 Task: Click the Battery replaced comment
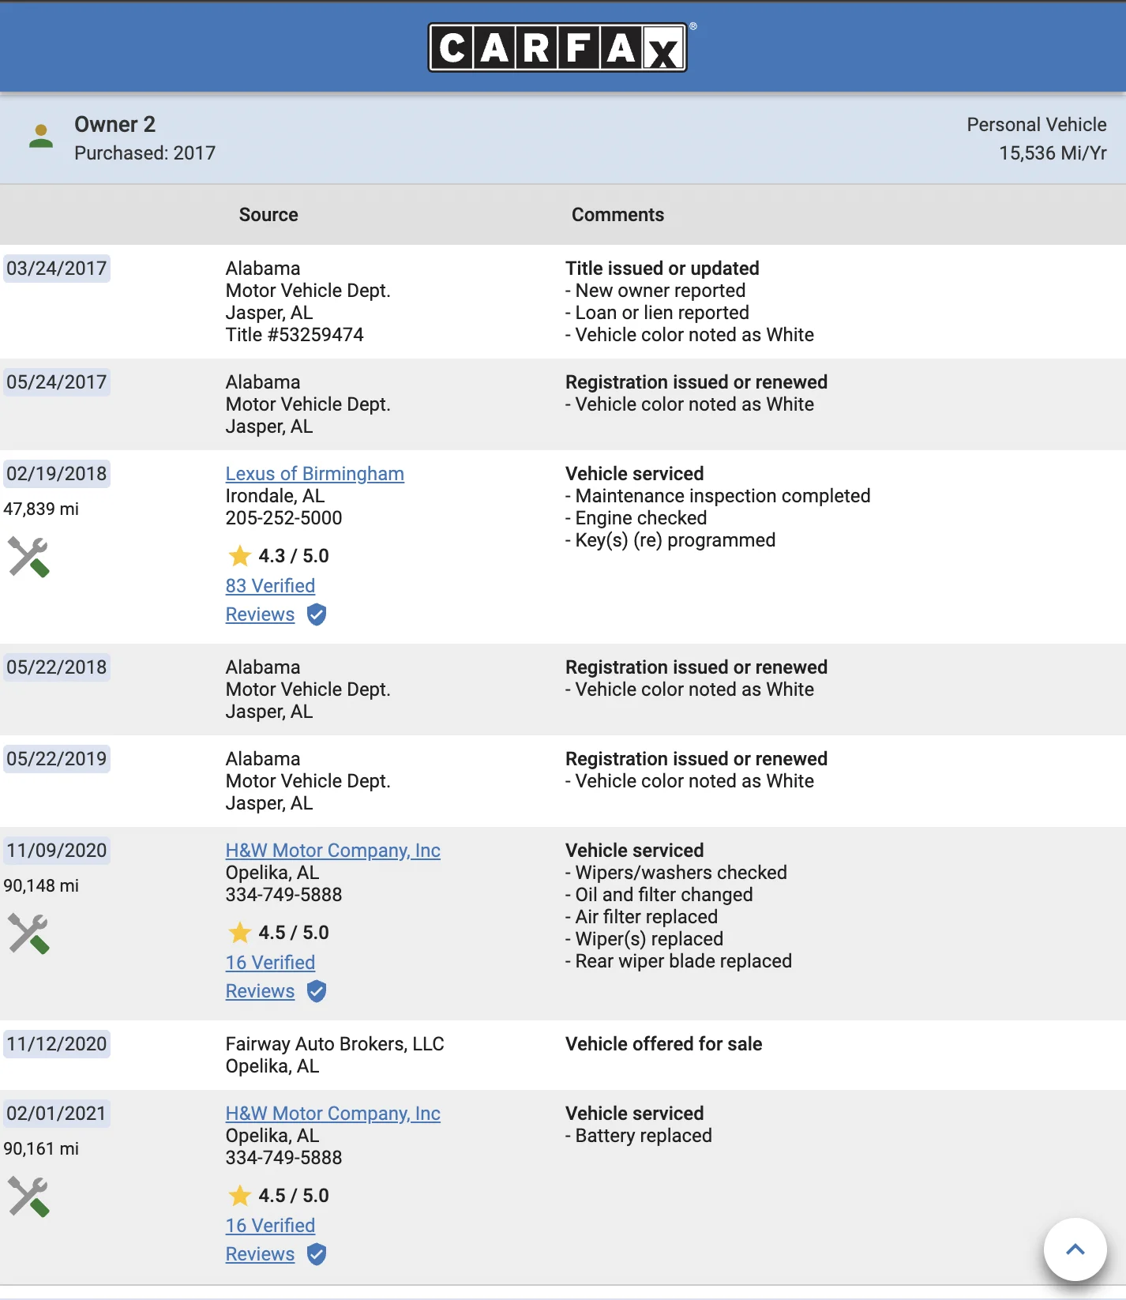638,1136
